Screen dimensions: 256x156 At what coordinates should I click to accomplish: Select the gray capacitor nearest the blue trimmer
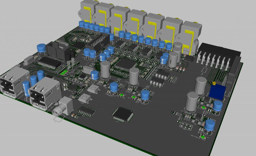[201, 86]
